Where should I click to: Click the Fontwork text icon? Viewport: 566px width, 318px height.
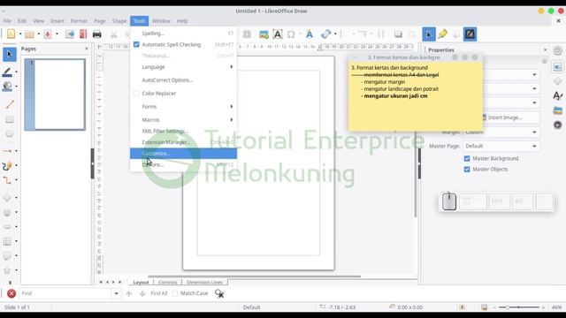[x=310, y=34]
